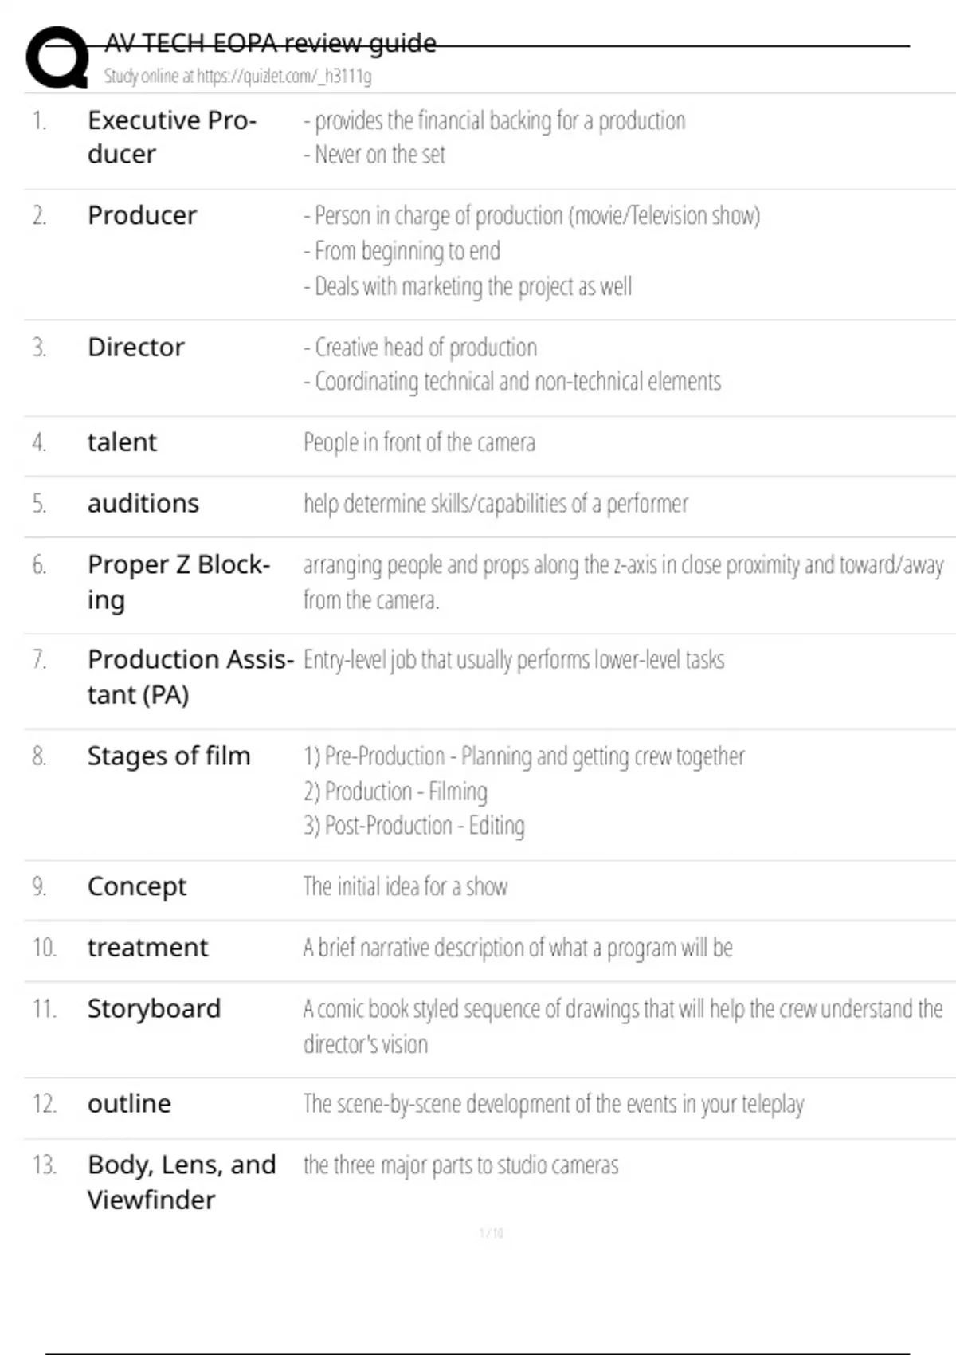Click the 'Post-Production - Editing' line
This screenshot has width=956, height=1355.
coord(414,826)
